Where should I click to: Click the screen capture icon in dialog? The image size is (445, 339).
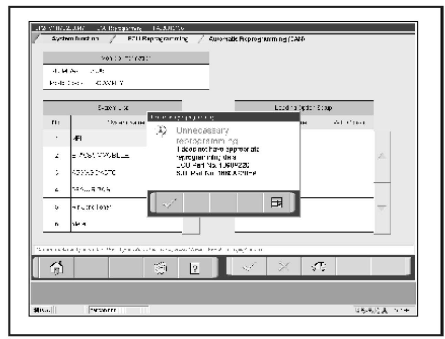click(x=276, y=203)
